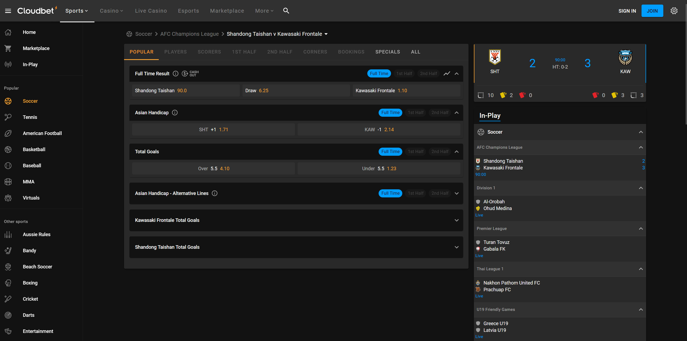This screenshot has width=687, height=341.
Task: Switch to the PLAYERS tab
Action: 175,52
